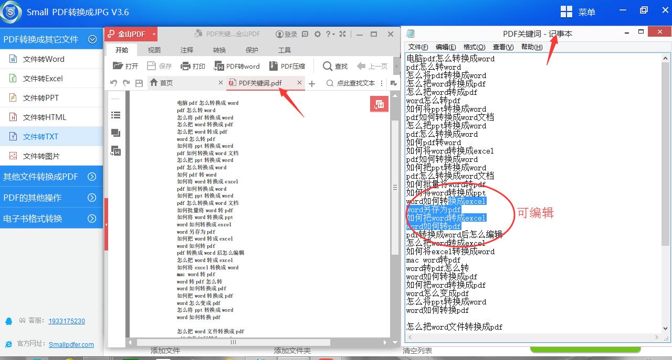Click the 打开 folder button
The width and height of the screenshot is (672, 360).
tap(125, 66)
